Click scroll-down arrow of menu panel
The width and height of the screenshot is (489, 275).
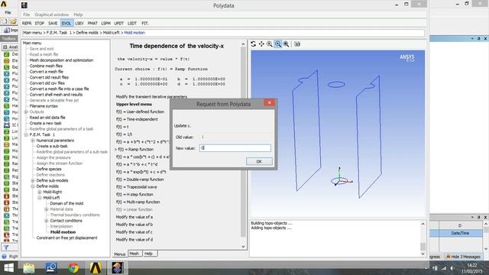click(243, 247)
